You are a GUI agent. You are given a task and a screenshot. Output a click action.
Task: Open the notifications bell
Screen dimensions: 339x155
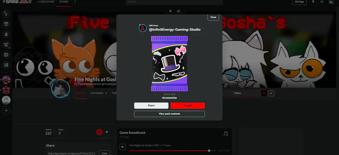pyautogui.click(x=313, y=2)
